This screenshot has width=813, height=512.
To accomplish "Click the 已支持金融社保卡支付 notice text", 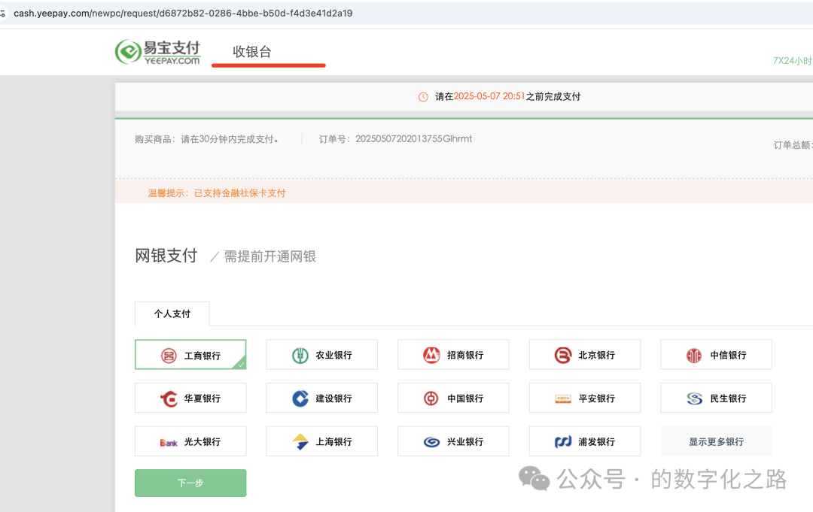I will [x=239, y=193].
